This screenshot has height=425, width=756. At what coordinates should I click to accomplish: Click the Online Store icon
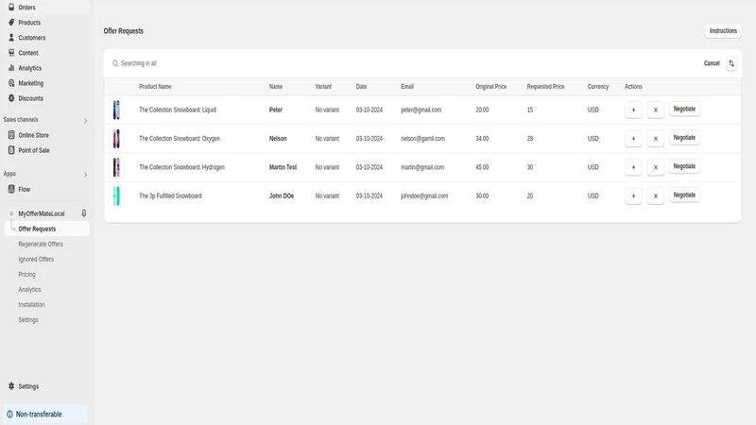tap(11, 135)
